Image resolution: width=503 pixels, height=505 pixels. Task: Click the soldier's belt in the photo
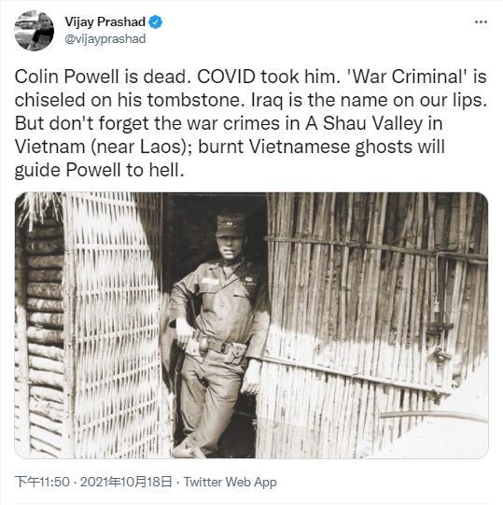coord(219,345)
